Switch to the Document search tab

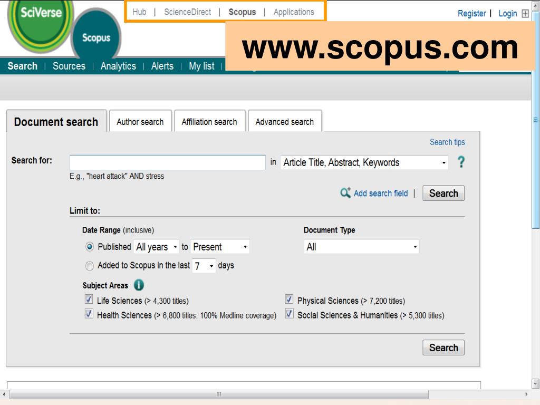click(x=56, y=122)
